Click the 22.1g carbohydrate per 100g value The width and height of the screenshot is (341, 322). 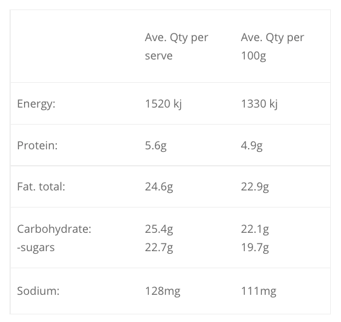[255, 229]
